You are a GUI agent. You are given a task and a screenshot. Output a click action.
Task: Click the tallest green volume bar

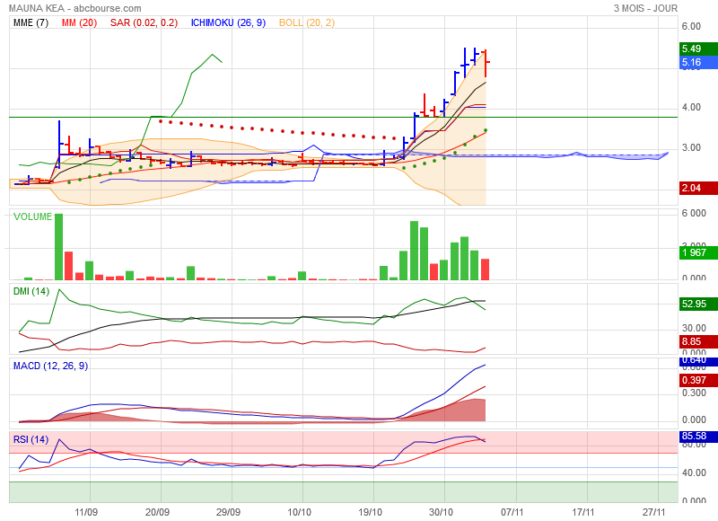tap(58, 246)
